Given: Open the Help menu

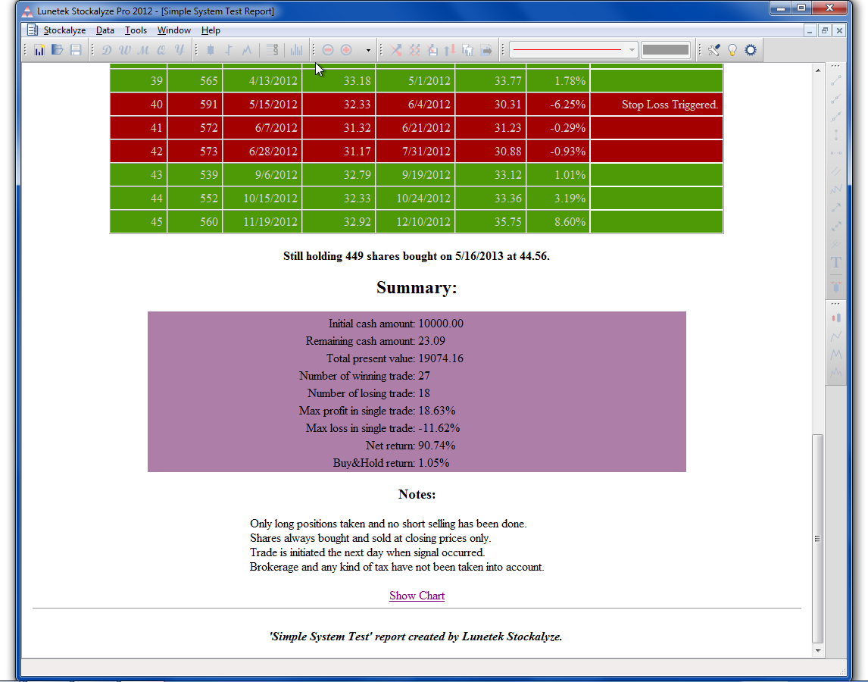Looking at the screenshot, I should [211, 30].
